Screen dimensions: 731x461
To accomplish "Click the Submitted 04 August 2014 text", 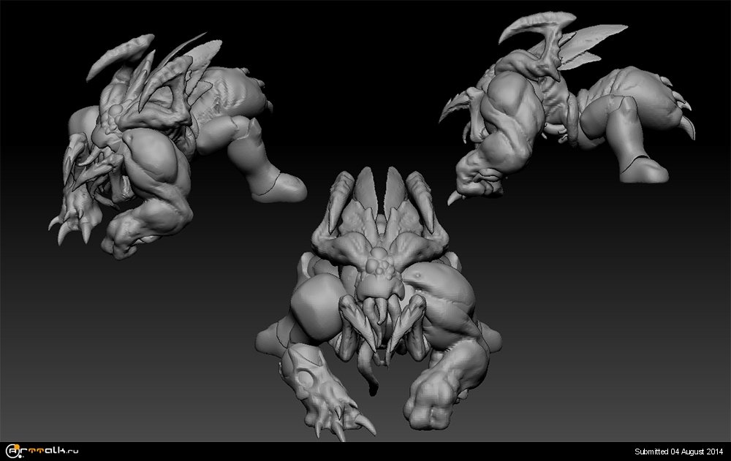I will click(x=678, y=452).
